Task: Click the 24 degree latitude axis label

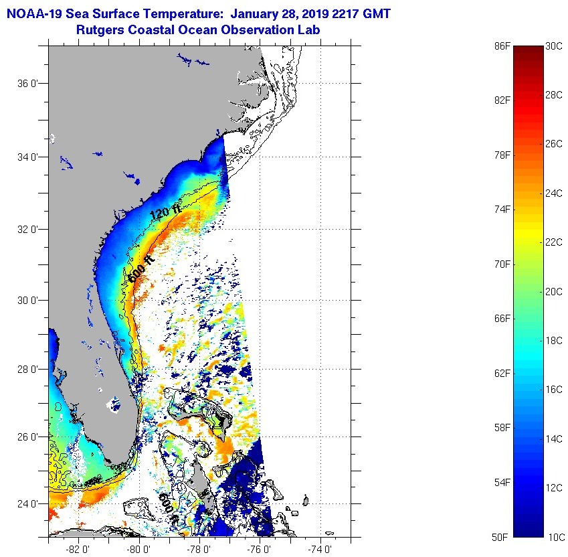Action: click(x=31, y=503)
